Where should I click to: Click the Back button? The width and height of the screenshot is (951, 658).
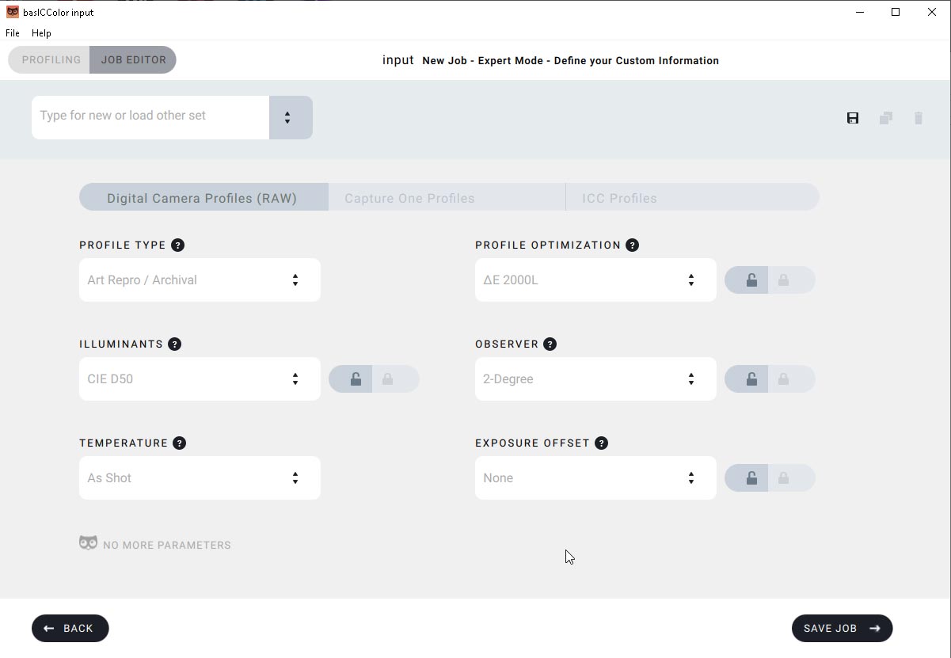click(x=70, y=628)
